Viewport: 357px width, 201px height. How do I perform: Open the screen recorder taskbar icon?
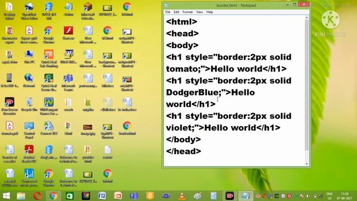[230, 196]
